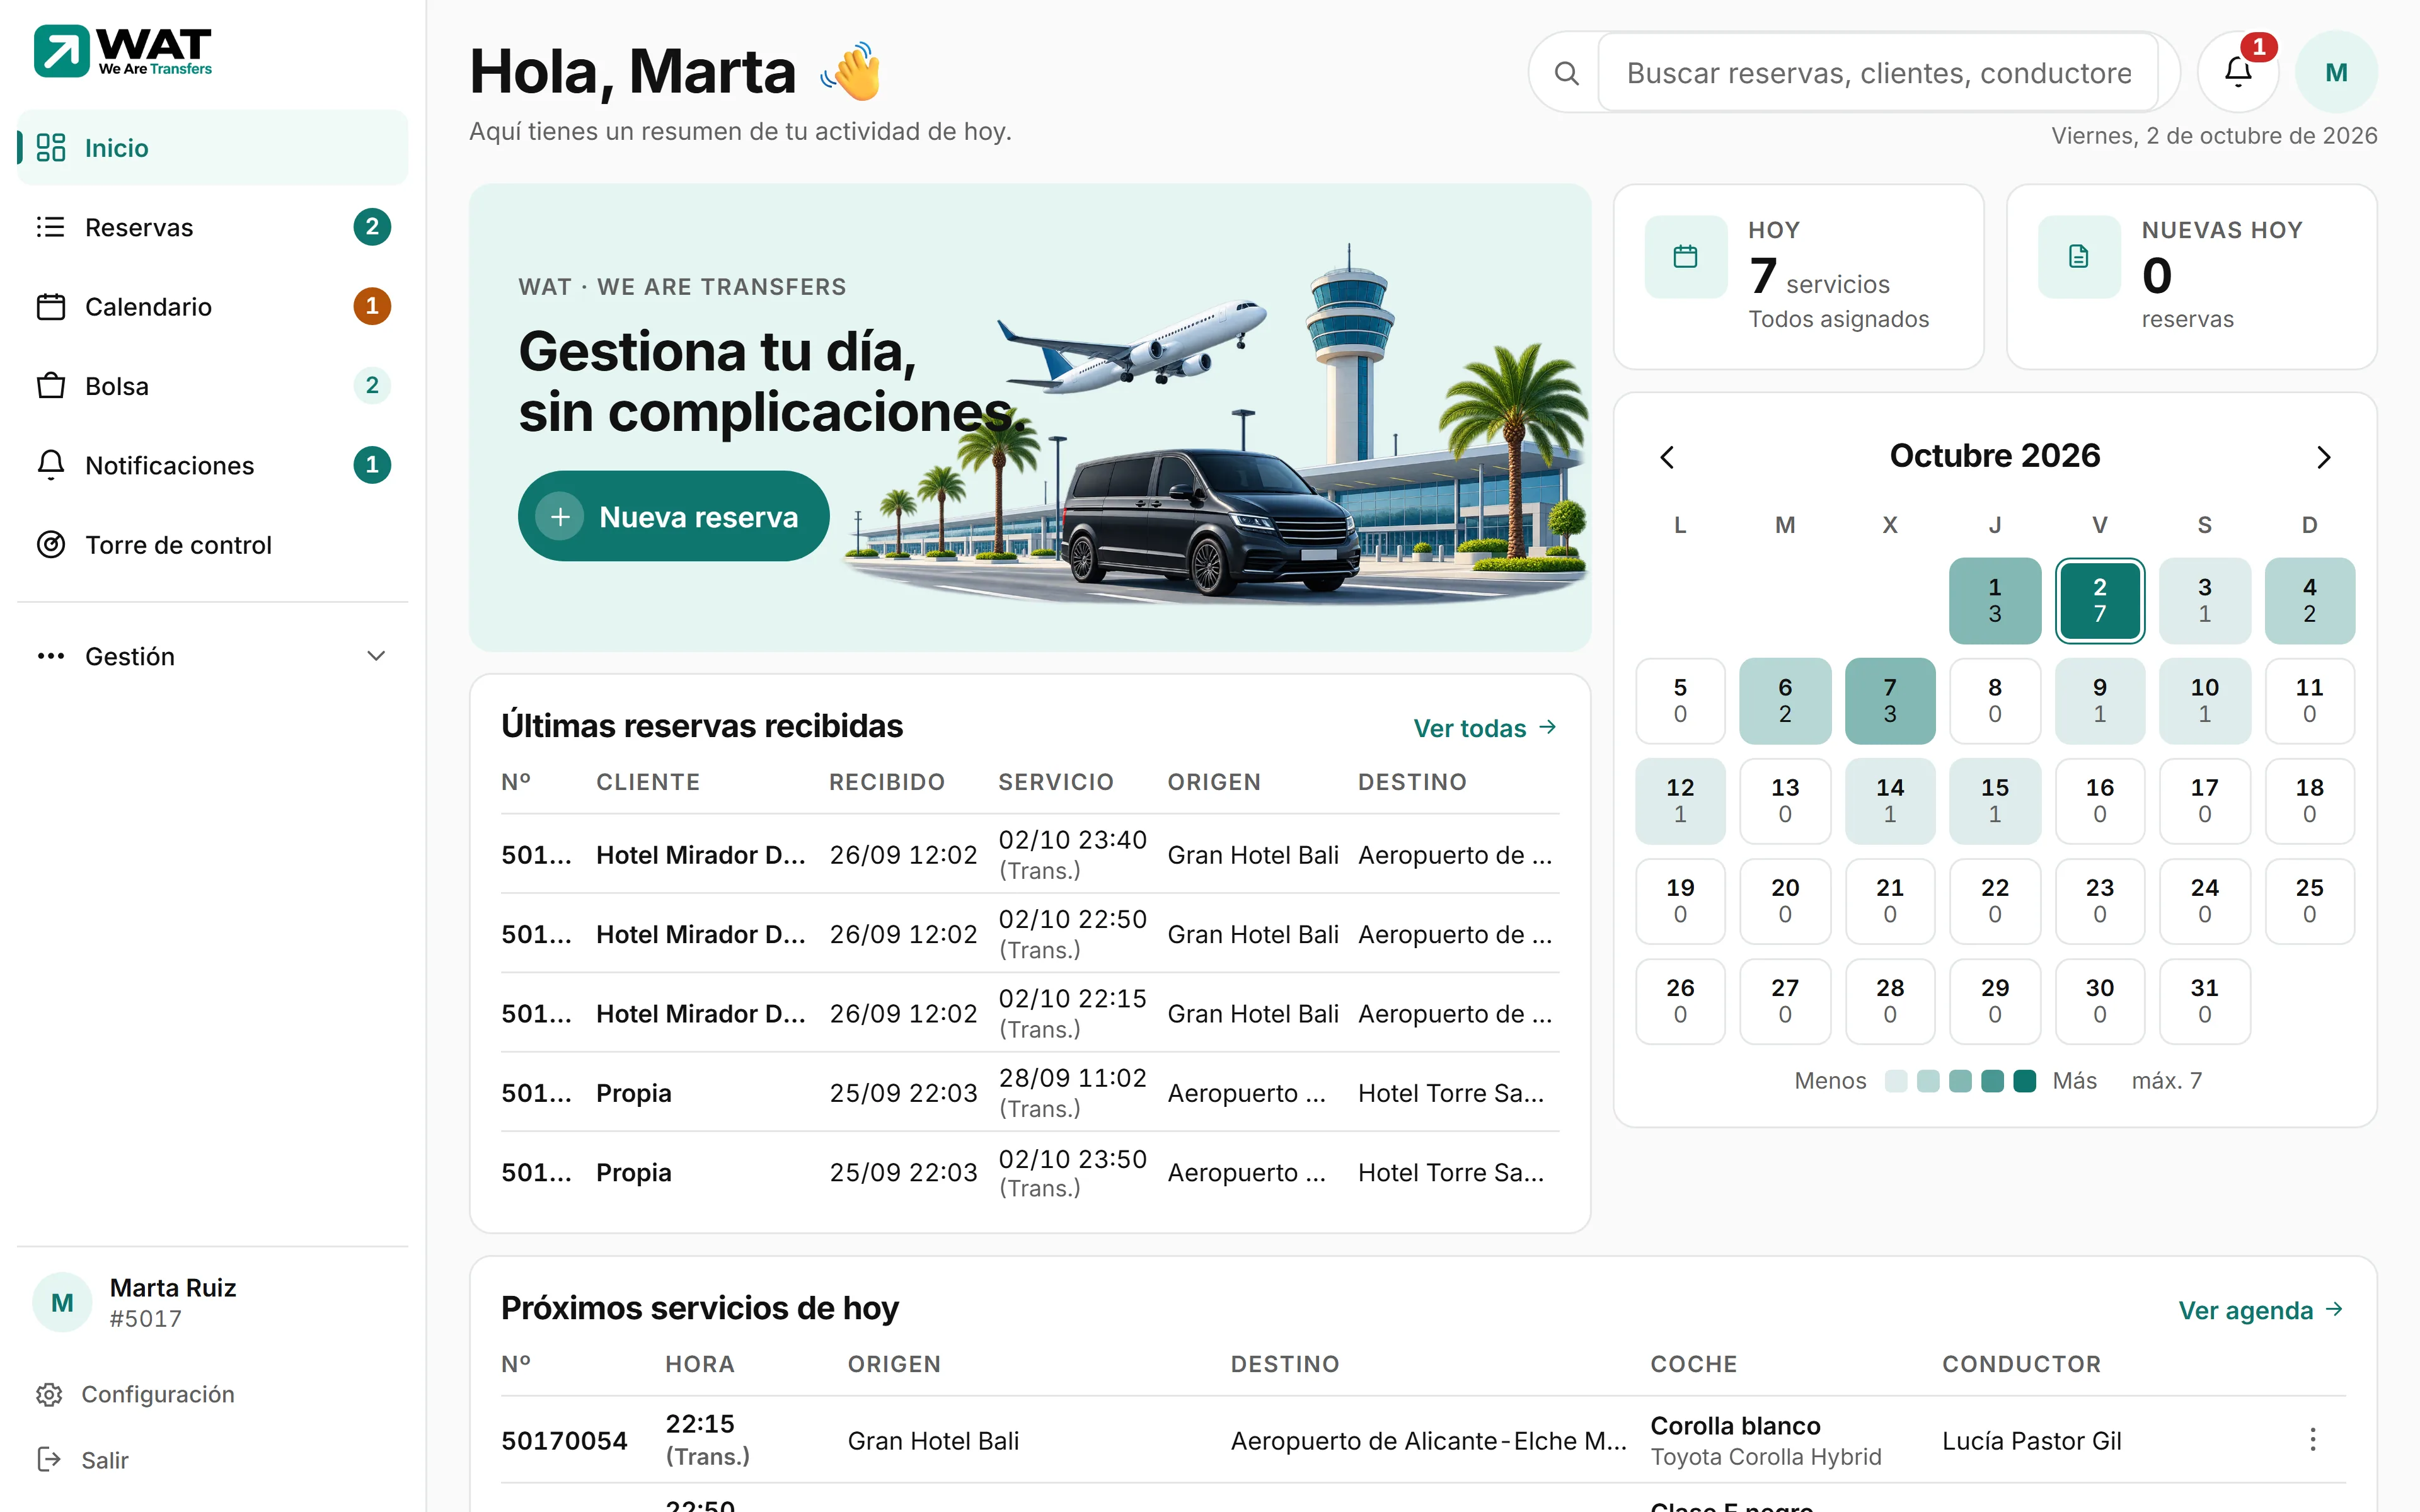Open the Bolsa menu item
The width and height of the screenshot is (2420, 1512).
(x=213, y=386)
